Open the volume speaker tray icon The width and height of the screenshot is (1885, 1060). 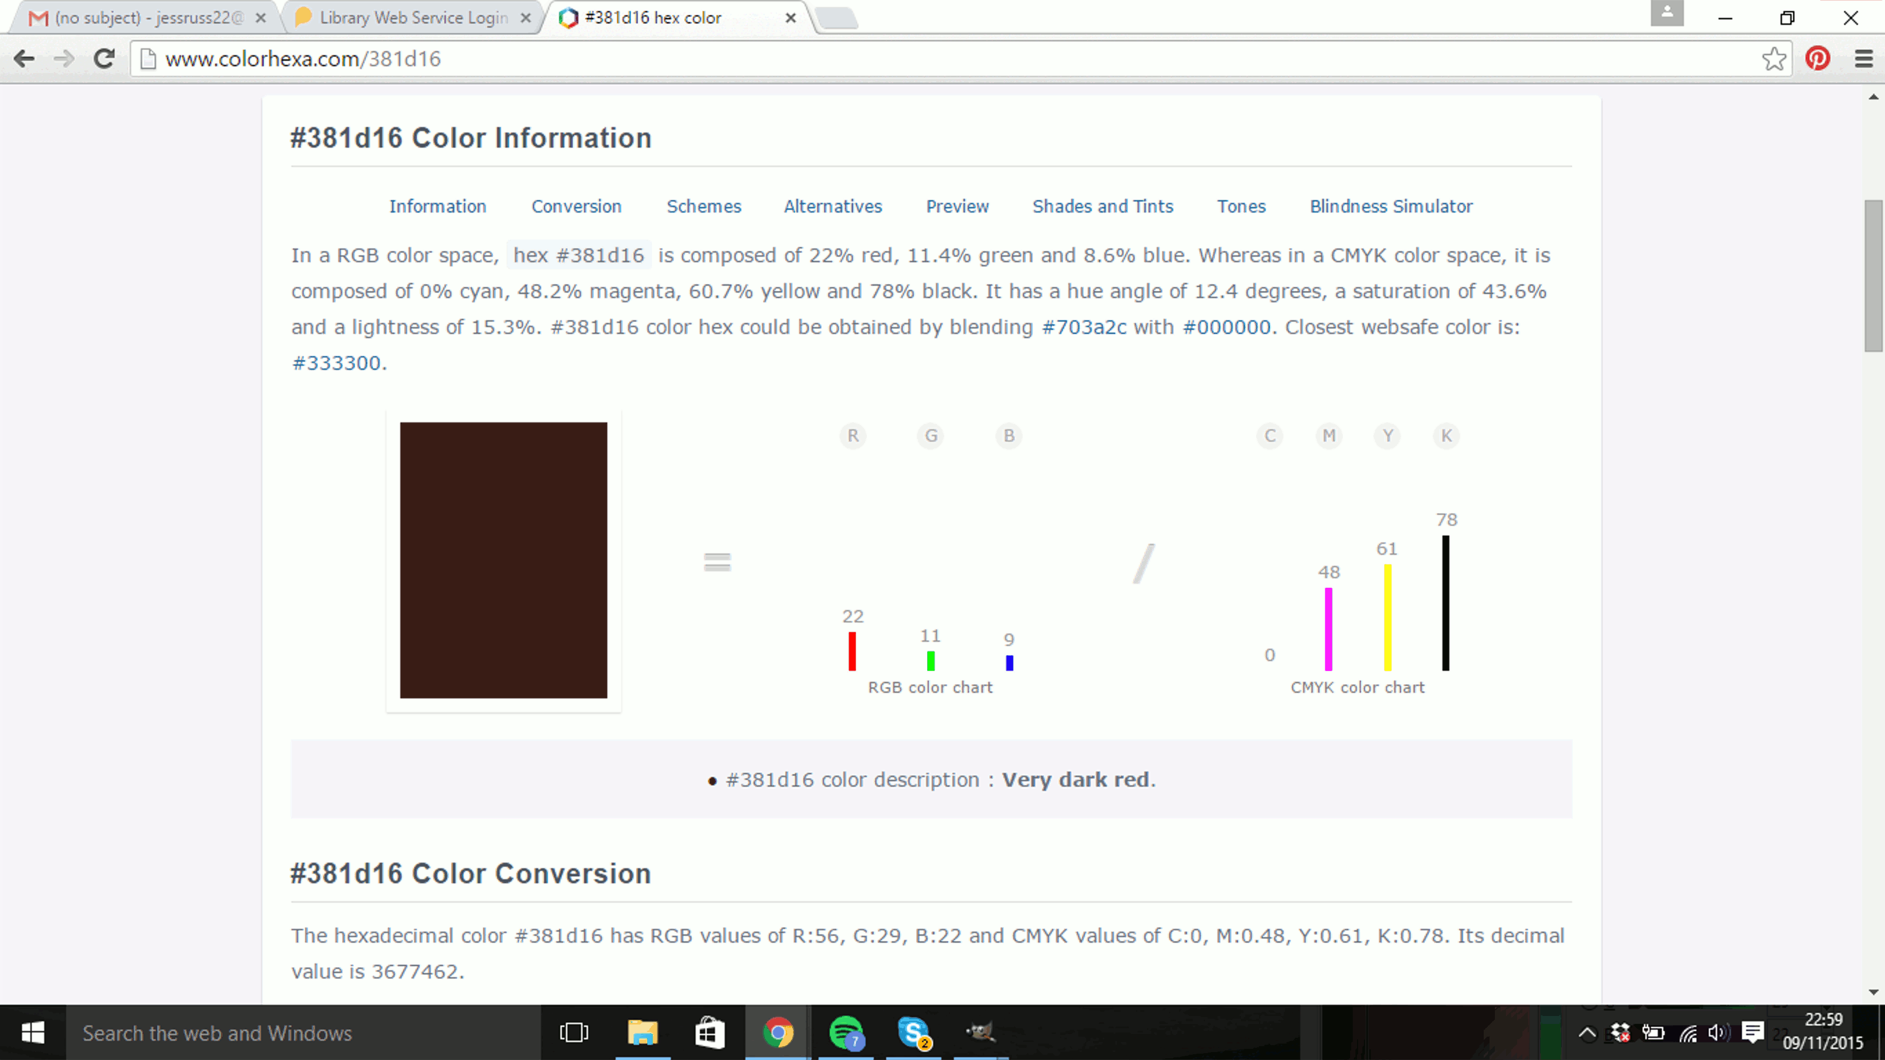[x=1718, y=1033]
